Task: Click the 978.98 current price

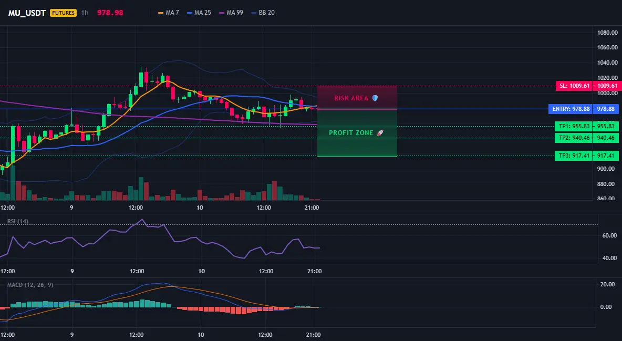Action: point(110,13)
